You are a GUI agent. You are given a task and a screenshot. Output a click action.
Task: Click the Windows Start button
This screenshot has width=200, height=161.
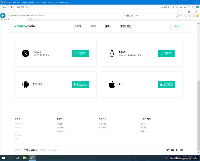point(3,158)
